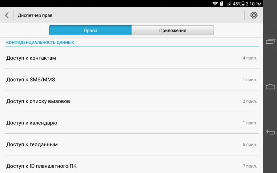Open Доступ к контактам permission
Image resolution: width=277 pixels, height=173 pixels.
(131, 58)
